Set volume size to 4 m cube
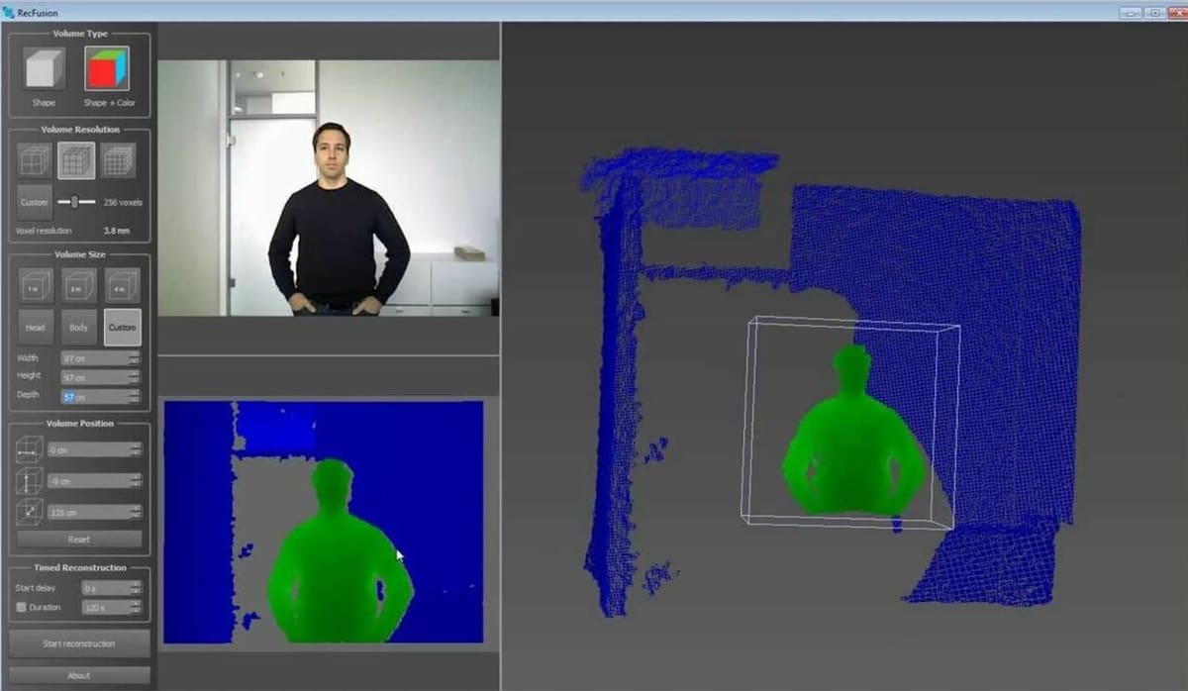Image resolution: width=1188 pixels, height=691 pixels. tap(123, 285)
